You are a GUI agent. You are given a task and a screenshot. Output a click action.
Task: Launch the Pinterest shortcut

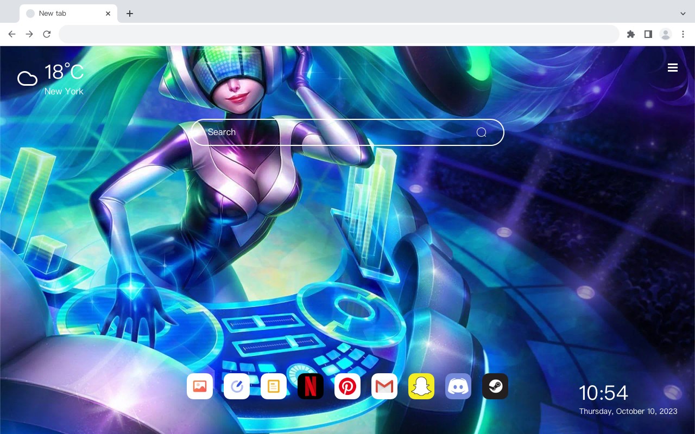(347, 386)
